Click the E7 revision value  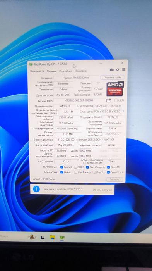[98, 83]
